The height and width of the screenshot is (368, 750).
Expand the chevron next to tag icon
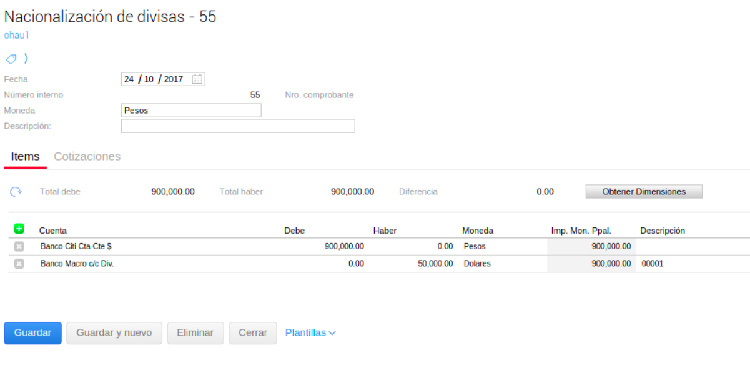[26, 59]
